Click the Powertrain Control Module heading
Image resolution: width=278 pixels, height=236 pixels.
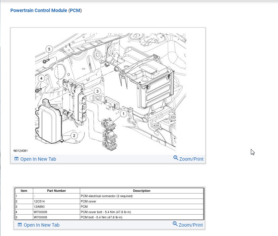[x=46, y=10]
